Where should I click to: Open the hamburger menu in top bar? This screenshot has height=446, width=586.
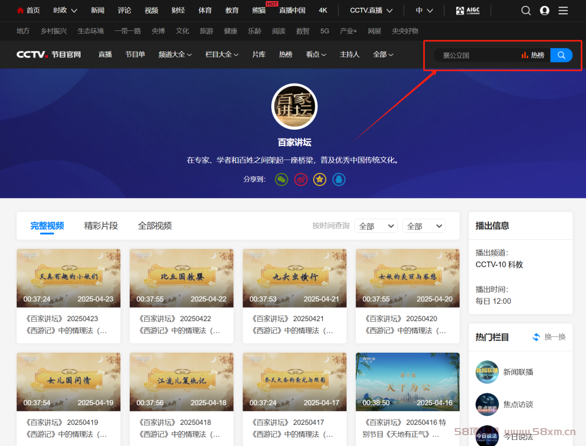(x=563, y=10)
